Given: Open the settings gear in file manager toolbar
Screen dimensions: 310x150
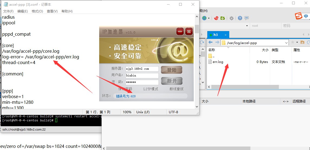Looking at the screenshot, I should pyautogui.click(x=231, y=18).
